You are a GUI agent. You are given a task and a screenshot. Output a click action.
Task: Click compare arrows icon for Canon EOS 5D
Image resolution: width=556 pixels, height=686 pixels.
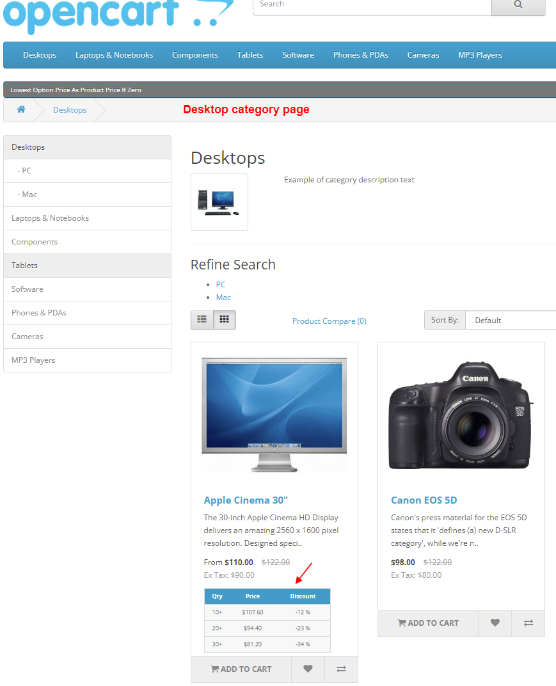coord(528,622)
